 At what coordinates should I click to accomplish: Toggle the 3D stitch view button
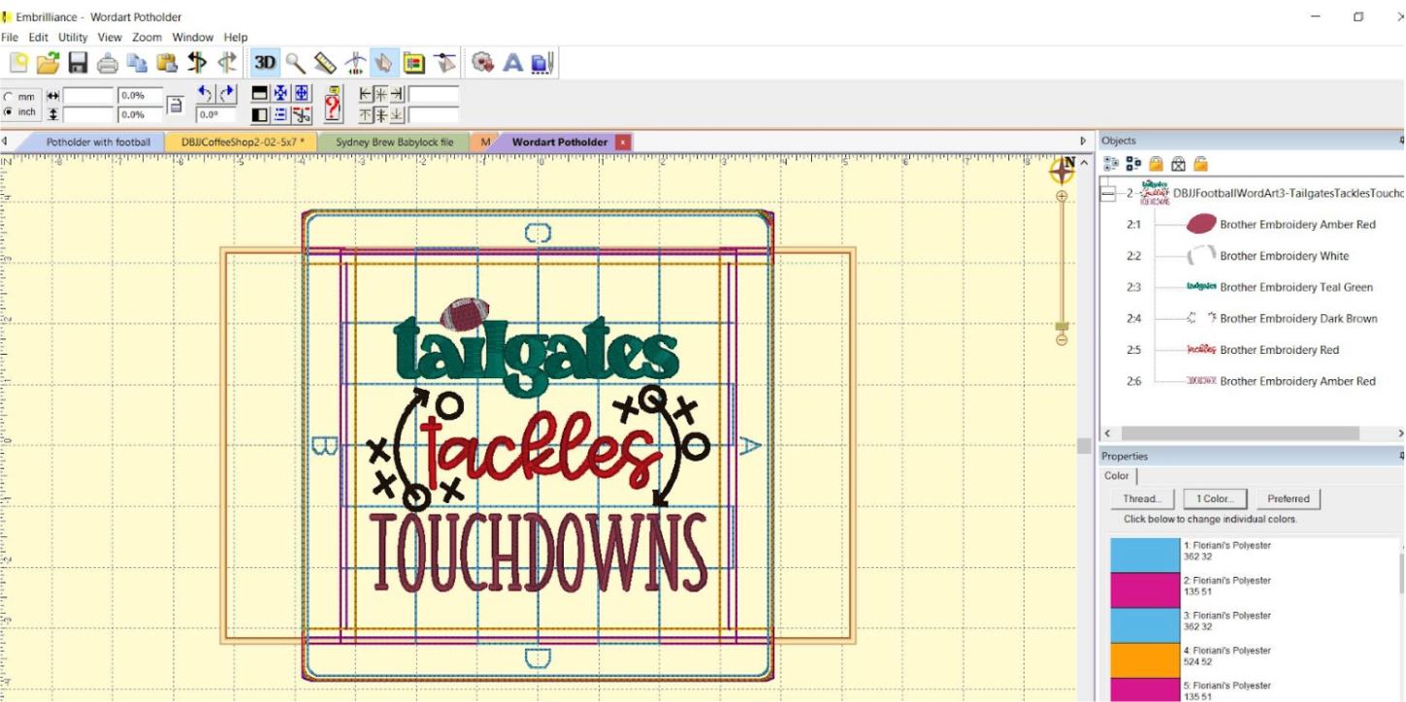coord(264,63)
